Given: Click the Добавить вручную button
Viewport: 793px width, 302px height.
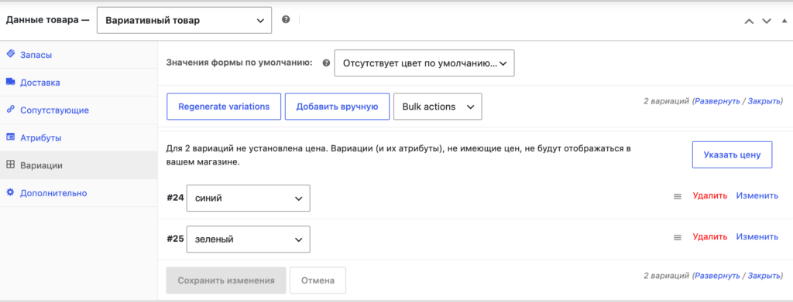Looking at the screenshot, I should [337, 107].
